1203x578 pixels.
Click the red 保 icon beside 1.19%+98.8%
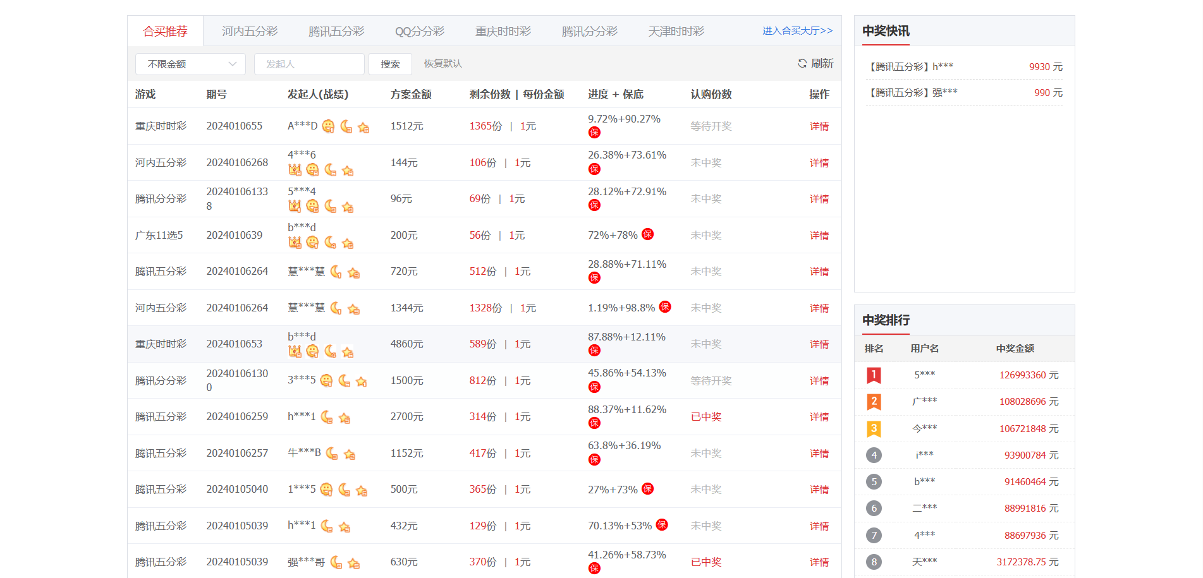click(665, 307)
